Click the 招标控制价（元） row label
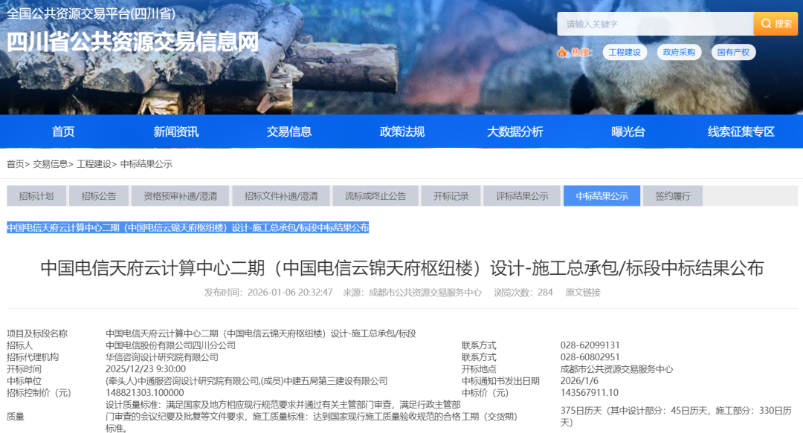The width and height of the screenshot is (803, 433). pyautogui.click(x=39, y=393)
